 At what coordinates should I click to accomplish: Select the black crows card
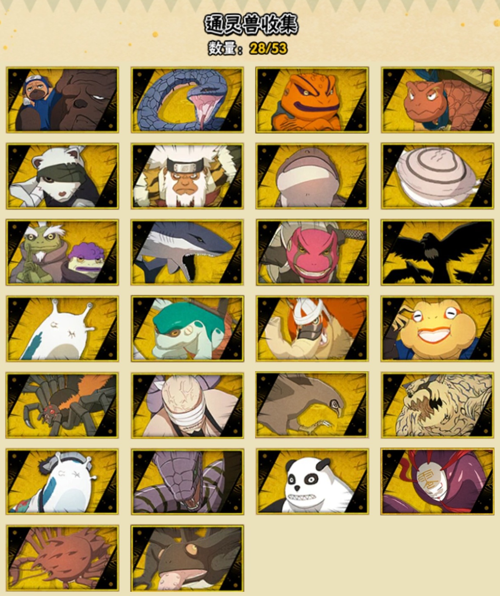tap(437, 252)
